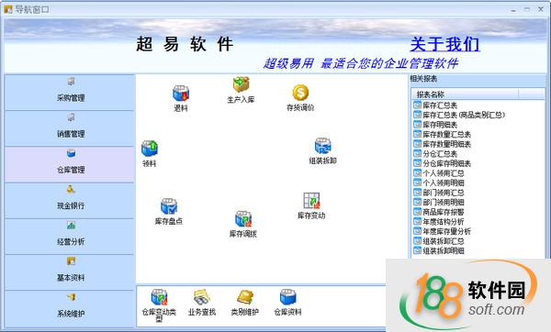
Task: Open the 领料 material requisition icon
Action: coord(150,149)
